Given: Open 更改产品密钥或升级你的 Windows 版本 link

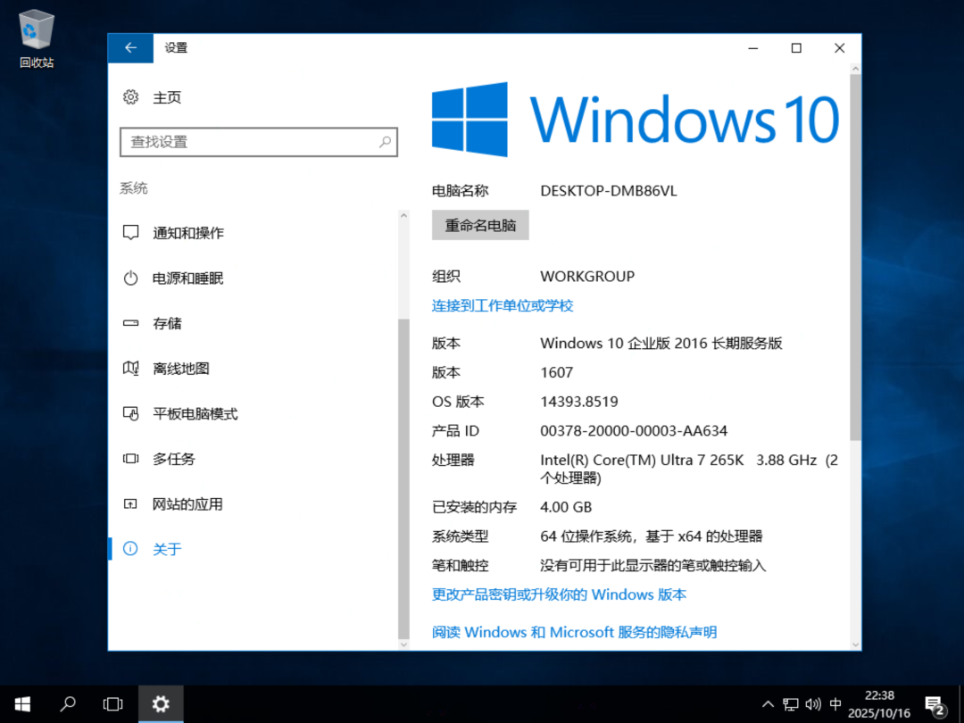Looking at the screenshot, I should pos(559,594).
